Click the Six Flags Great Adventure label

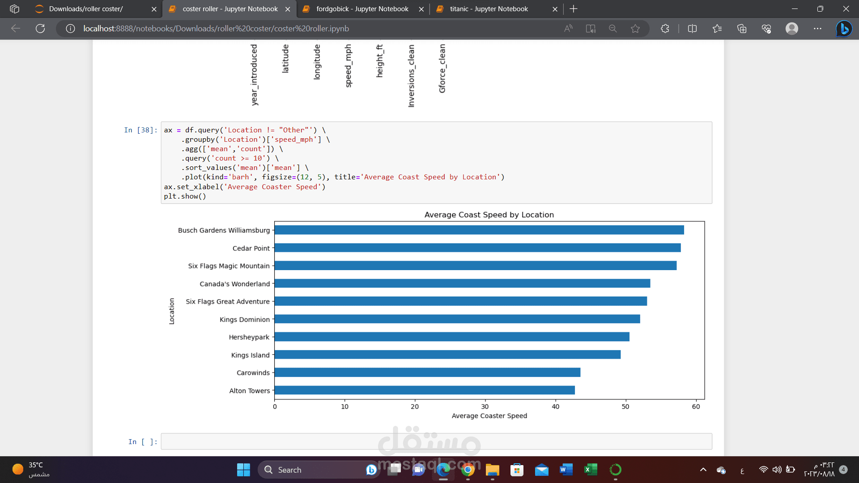pos(227,302)
